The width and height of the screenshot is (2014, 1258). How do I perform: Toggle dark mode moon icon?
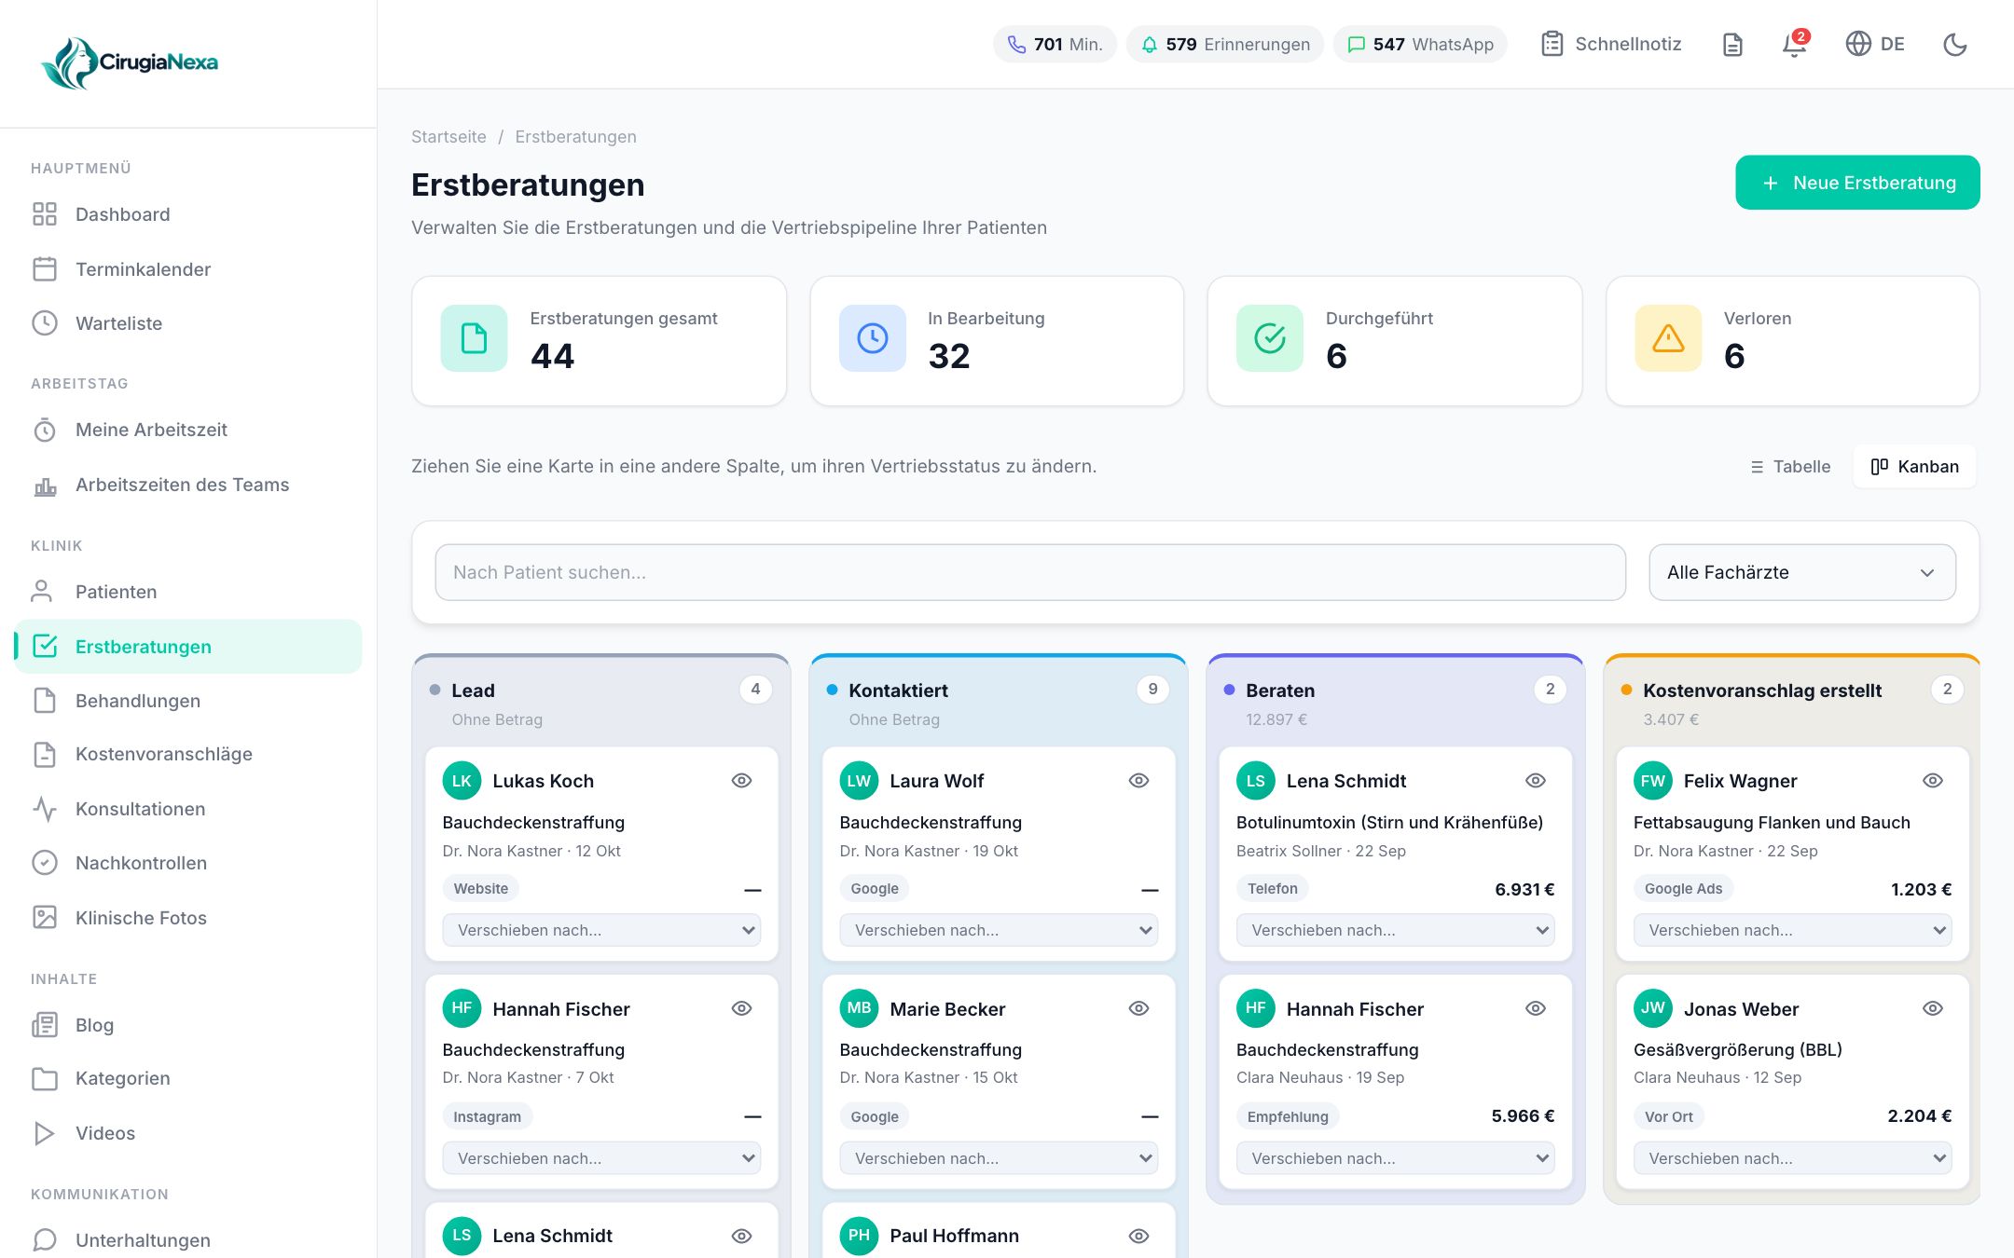click(x=1954, y=44)
